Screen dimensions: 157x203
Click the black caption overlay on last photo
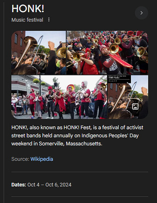tap(119, 79)
